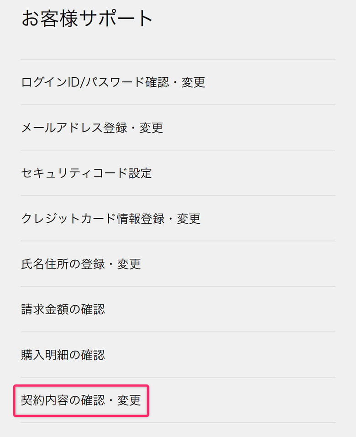Image resolution: width=356 pixels, height=437 pixels.
Task: Open ログインID/パスワード確認・変更
Action: pyautogui.click(x=113, y=82)
